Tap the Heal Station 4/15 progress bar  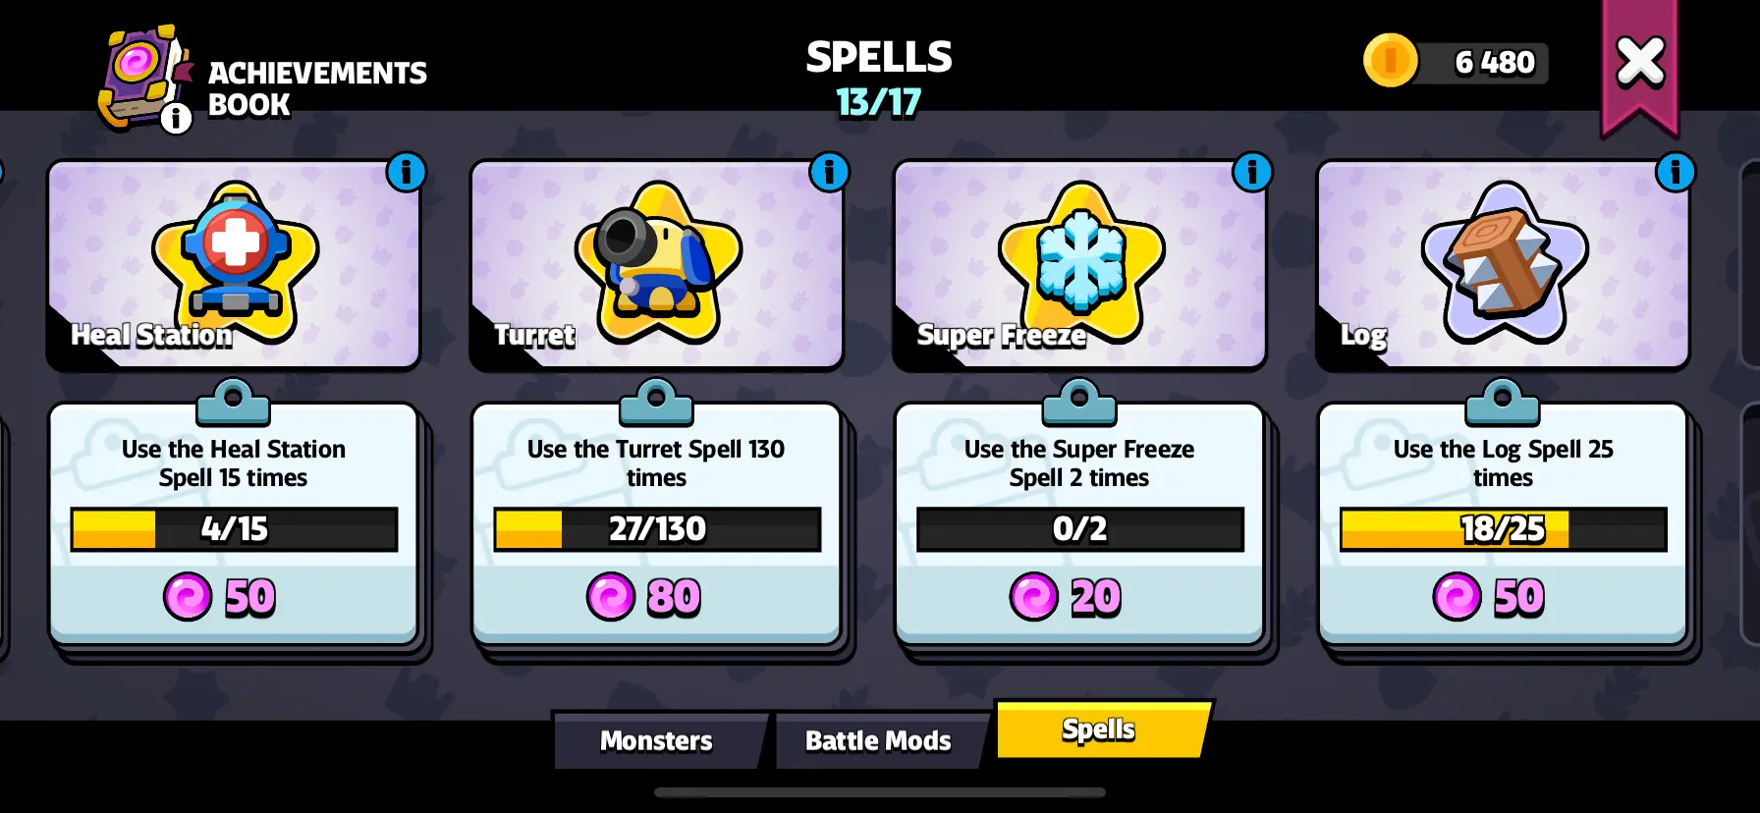[x=234, y=529]
